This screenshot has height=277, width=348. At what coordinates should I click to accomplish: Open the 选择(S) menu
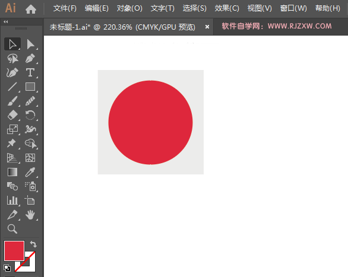pos(194,8)
